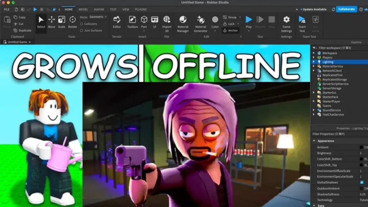This screenshot has width=368, height=207.
Task: Enable the Join Surfaces checkbox
Action: click(82, 31)
